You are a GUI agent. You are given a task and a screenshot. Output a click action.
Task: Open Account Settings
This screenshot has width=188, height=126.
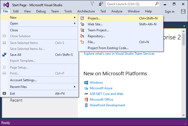(x=39, y=80)
